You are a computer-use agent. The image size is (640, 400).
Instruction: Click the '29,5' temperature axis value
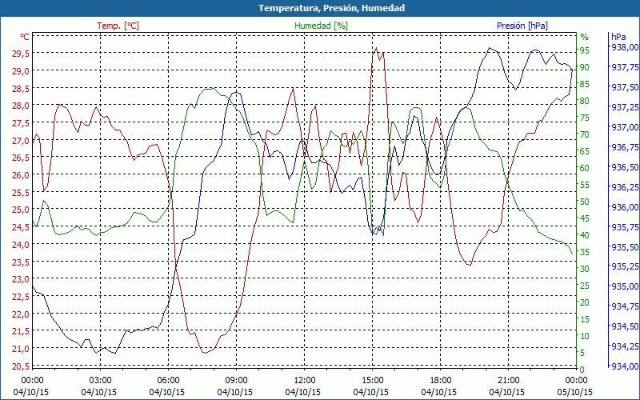click(19, 54)
